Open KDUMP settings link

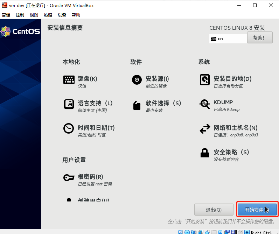pos(223,102)
